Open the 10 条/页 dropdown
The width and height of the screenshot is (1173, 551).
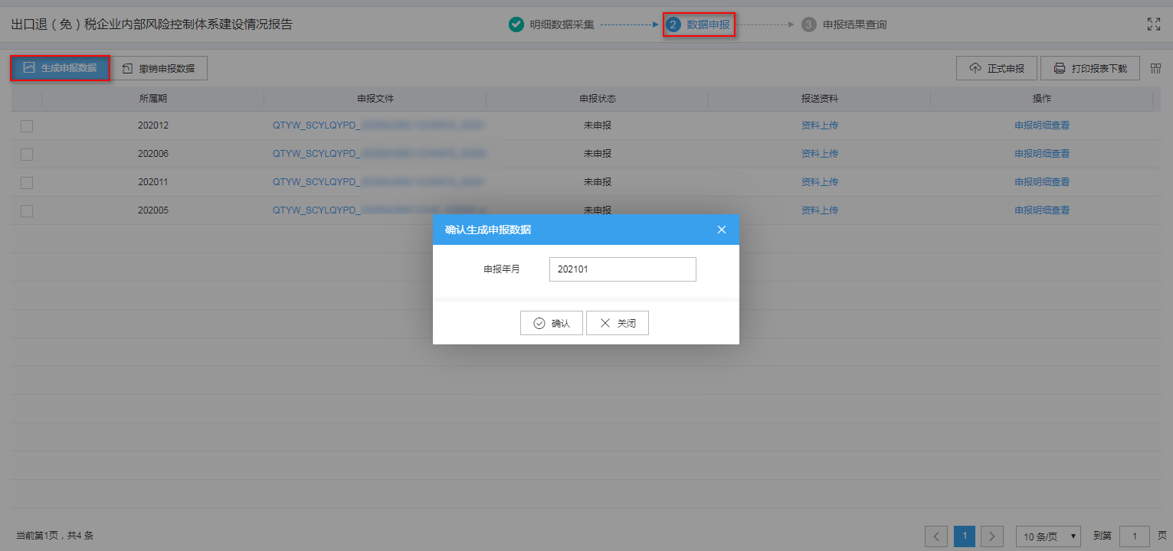tap(1049, 536)
